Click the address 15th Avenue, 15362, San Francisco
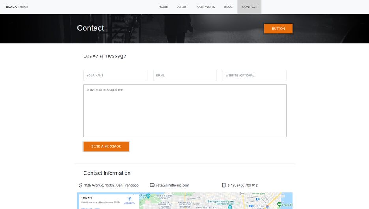Image resolution: width=369 pixels, height=209 pixels. point(111,185)
